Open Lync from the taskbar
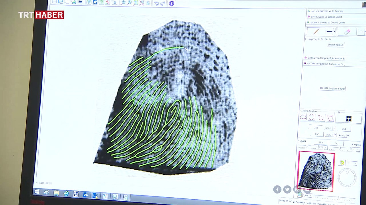The height and width of the screenshot is (205, 366). pos(95,196)
